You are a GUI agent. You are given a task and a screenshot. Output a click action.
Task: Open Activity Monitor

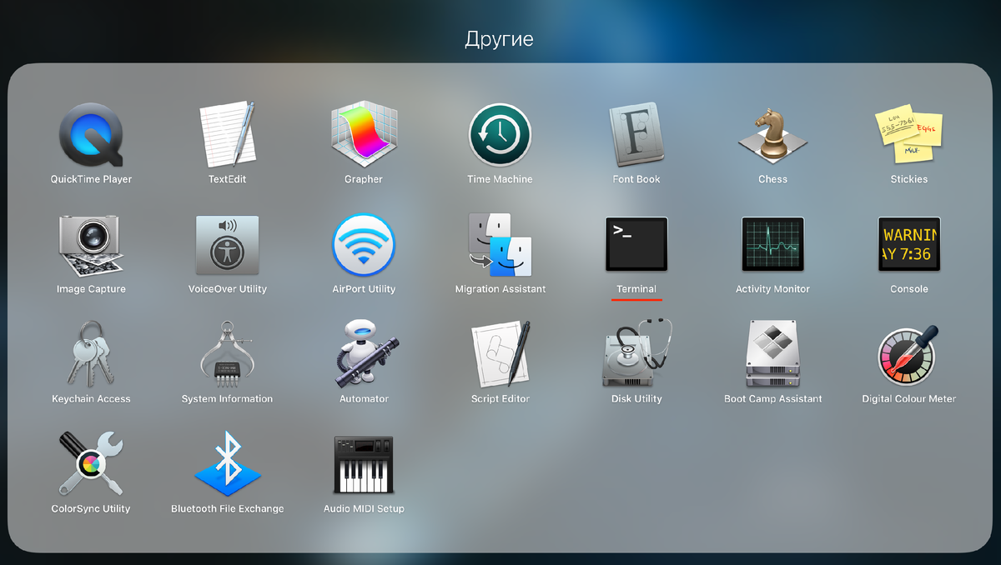click(772, 244)
